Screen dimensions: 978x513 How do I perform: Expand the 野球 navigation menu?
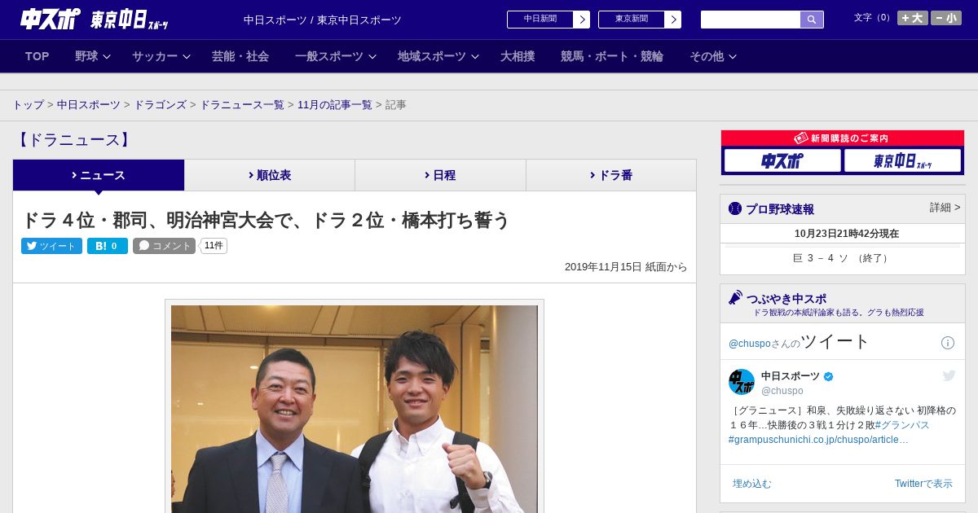92,56
